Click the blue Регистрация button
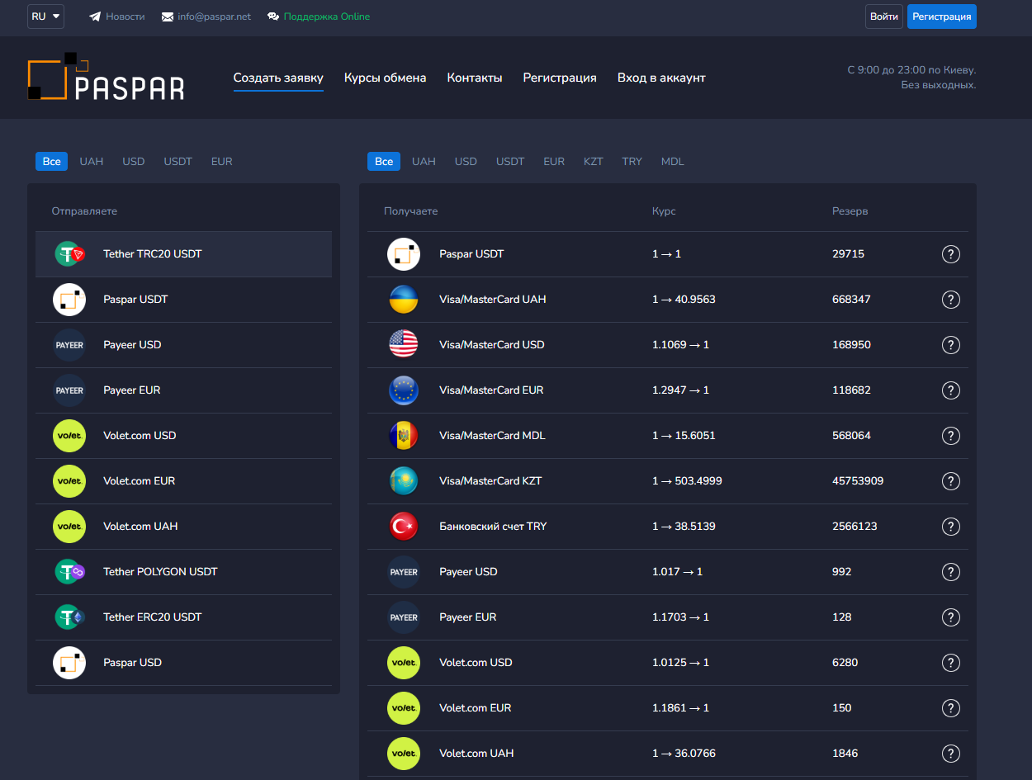 pyautogui.click(x=942, y=17)
